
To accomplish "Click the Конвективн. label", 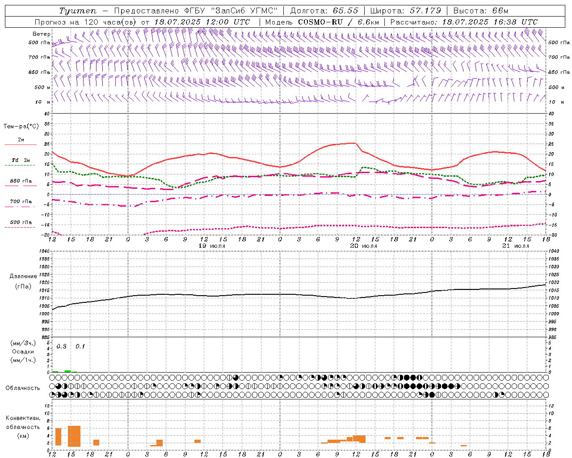I will click(23, 418).
